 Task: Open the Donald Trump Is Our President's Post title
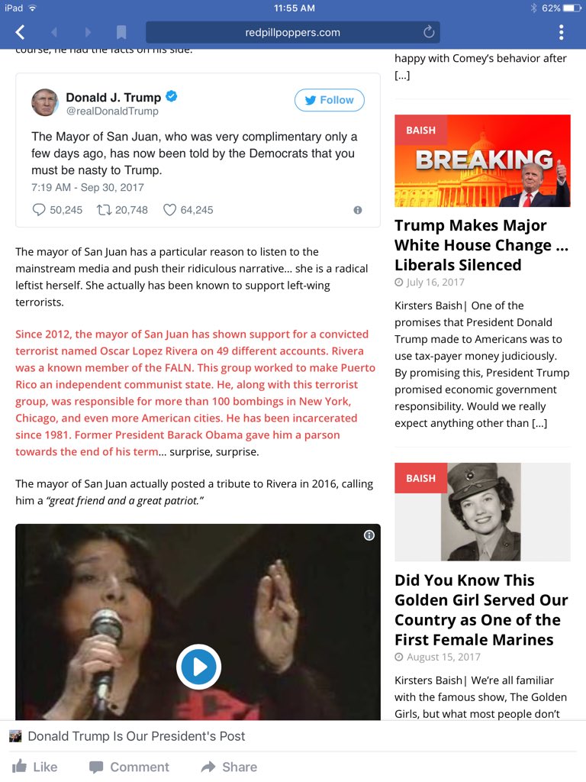136,736
